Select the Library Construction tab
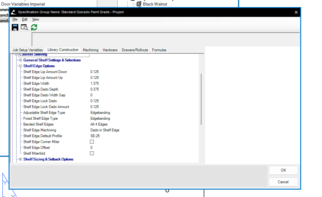Screen dimensions: 322x197 pos(63,50)
